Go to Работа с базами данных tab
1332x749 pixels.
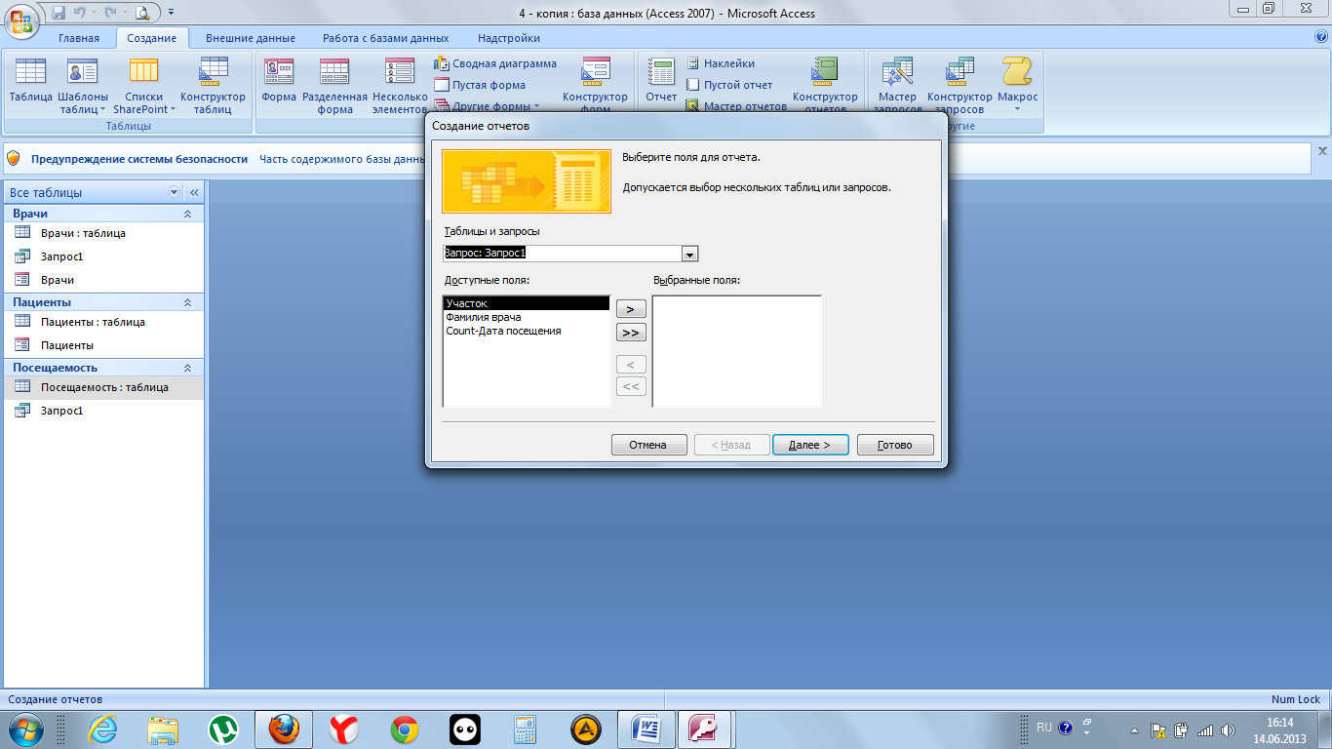pyautogui.click(x=386, y=39)
